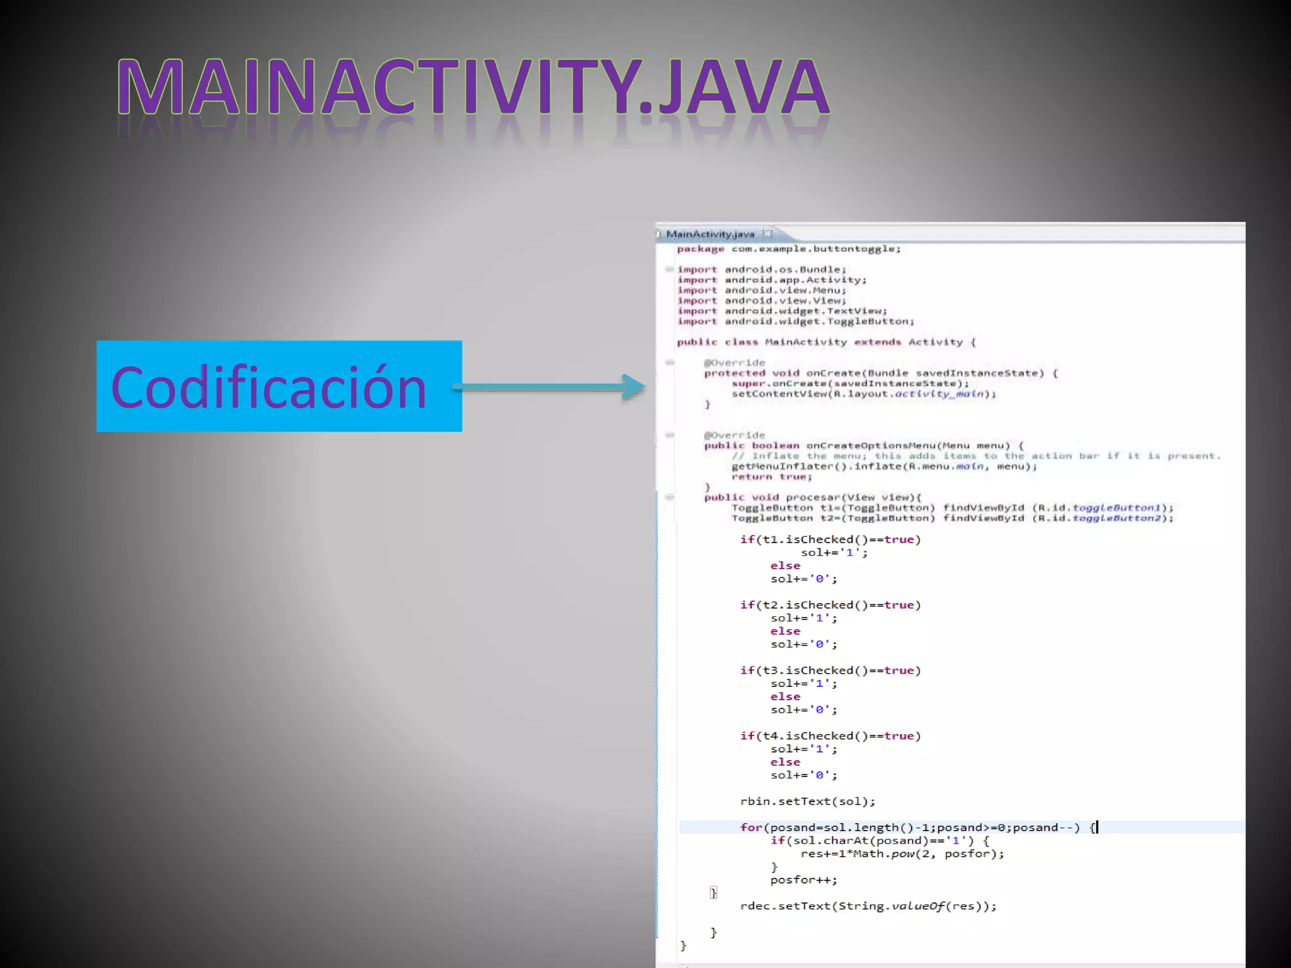Collapse the onCreateOptionsMenu @Override fold marker
This screenshot has width=1291, height=968.
click(x=669, y=435)
